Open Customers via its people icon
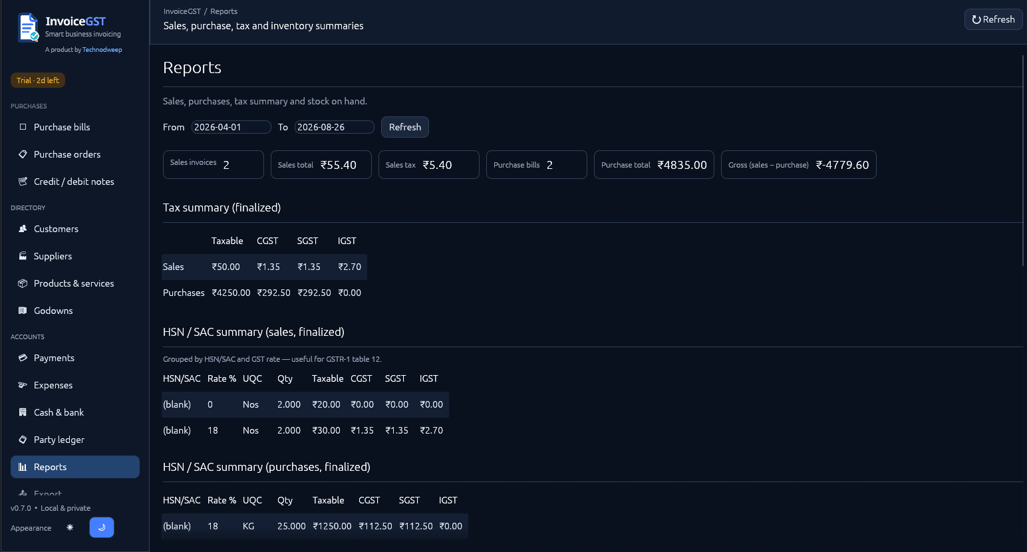This screenshot has width=1027, height=552. (x=23, y=229)
